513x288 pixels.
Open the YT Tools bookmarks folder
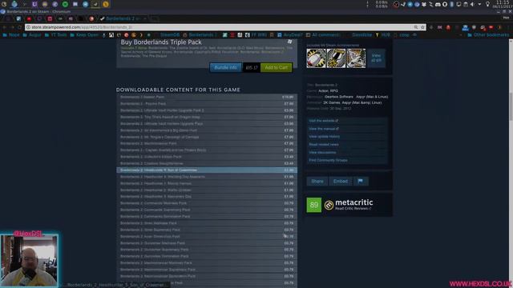click(x=55, y=34)
